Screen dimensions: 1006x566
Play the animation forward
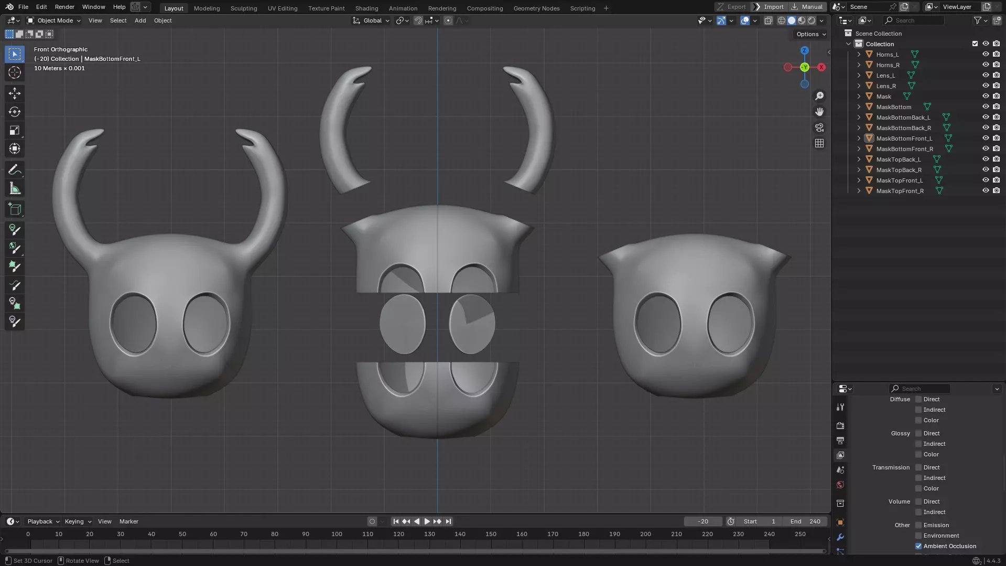click(427, 521)
